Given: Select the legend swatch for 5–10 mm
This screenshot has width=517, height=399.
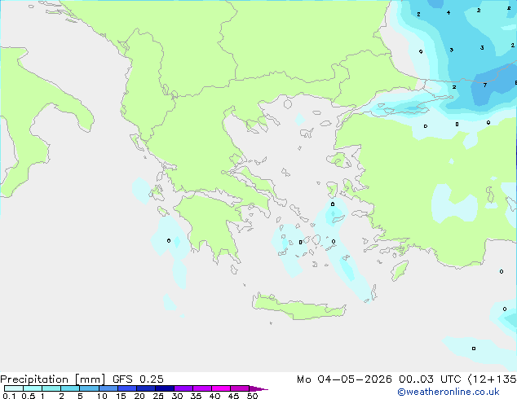Looking at the screenshot, I should point(89,388).
